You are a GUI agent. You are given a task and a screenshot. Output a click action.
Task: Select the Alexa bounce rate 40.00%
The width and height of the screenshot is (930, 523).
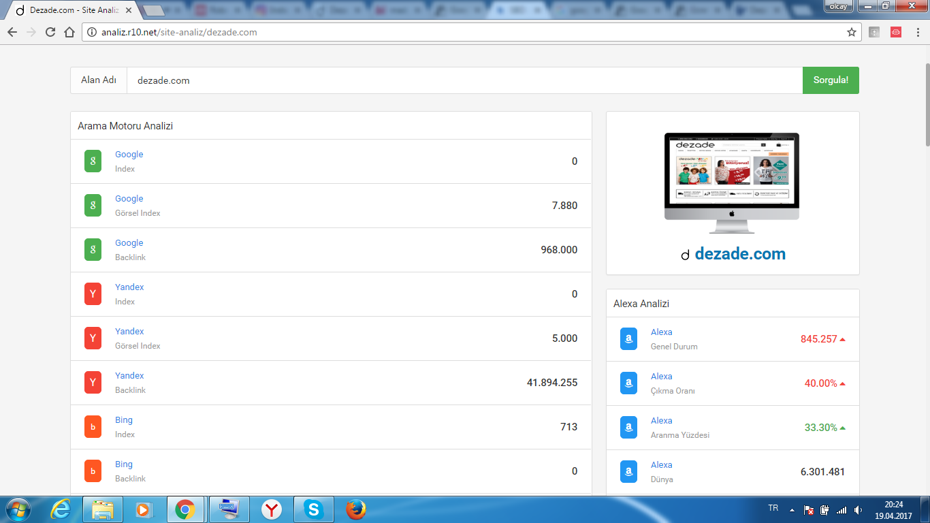(x=820, y=383)
